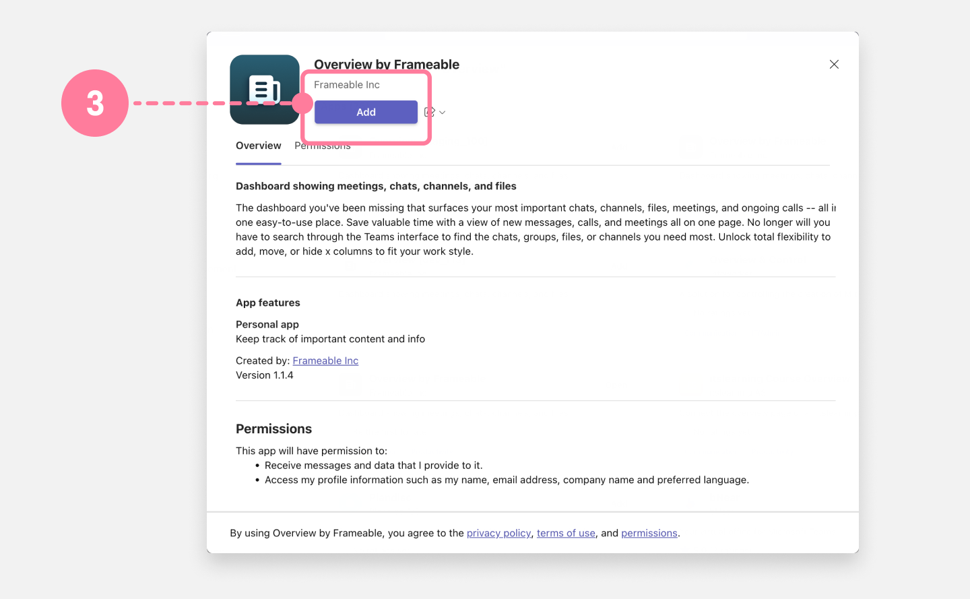
Task: Switch to the Permissions tab
Action: pyautogui.click(x=323, y=146)
